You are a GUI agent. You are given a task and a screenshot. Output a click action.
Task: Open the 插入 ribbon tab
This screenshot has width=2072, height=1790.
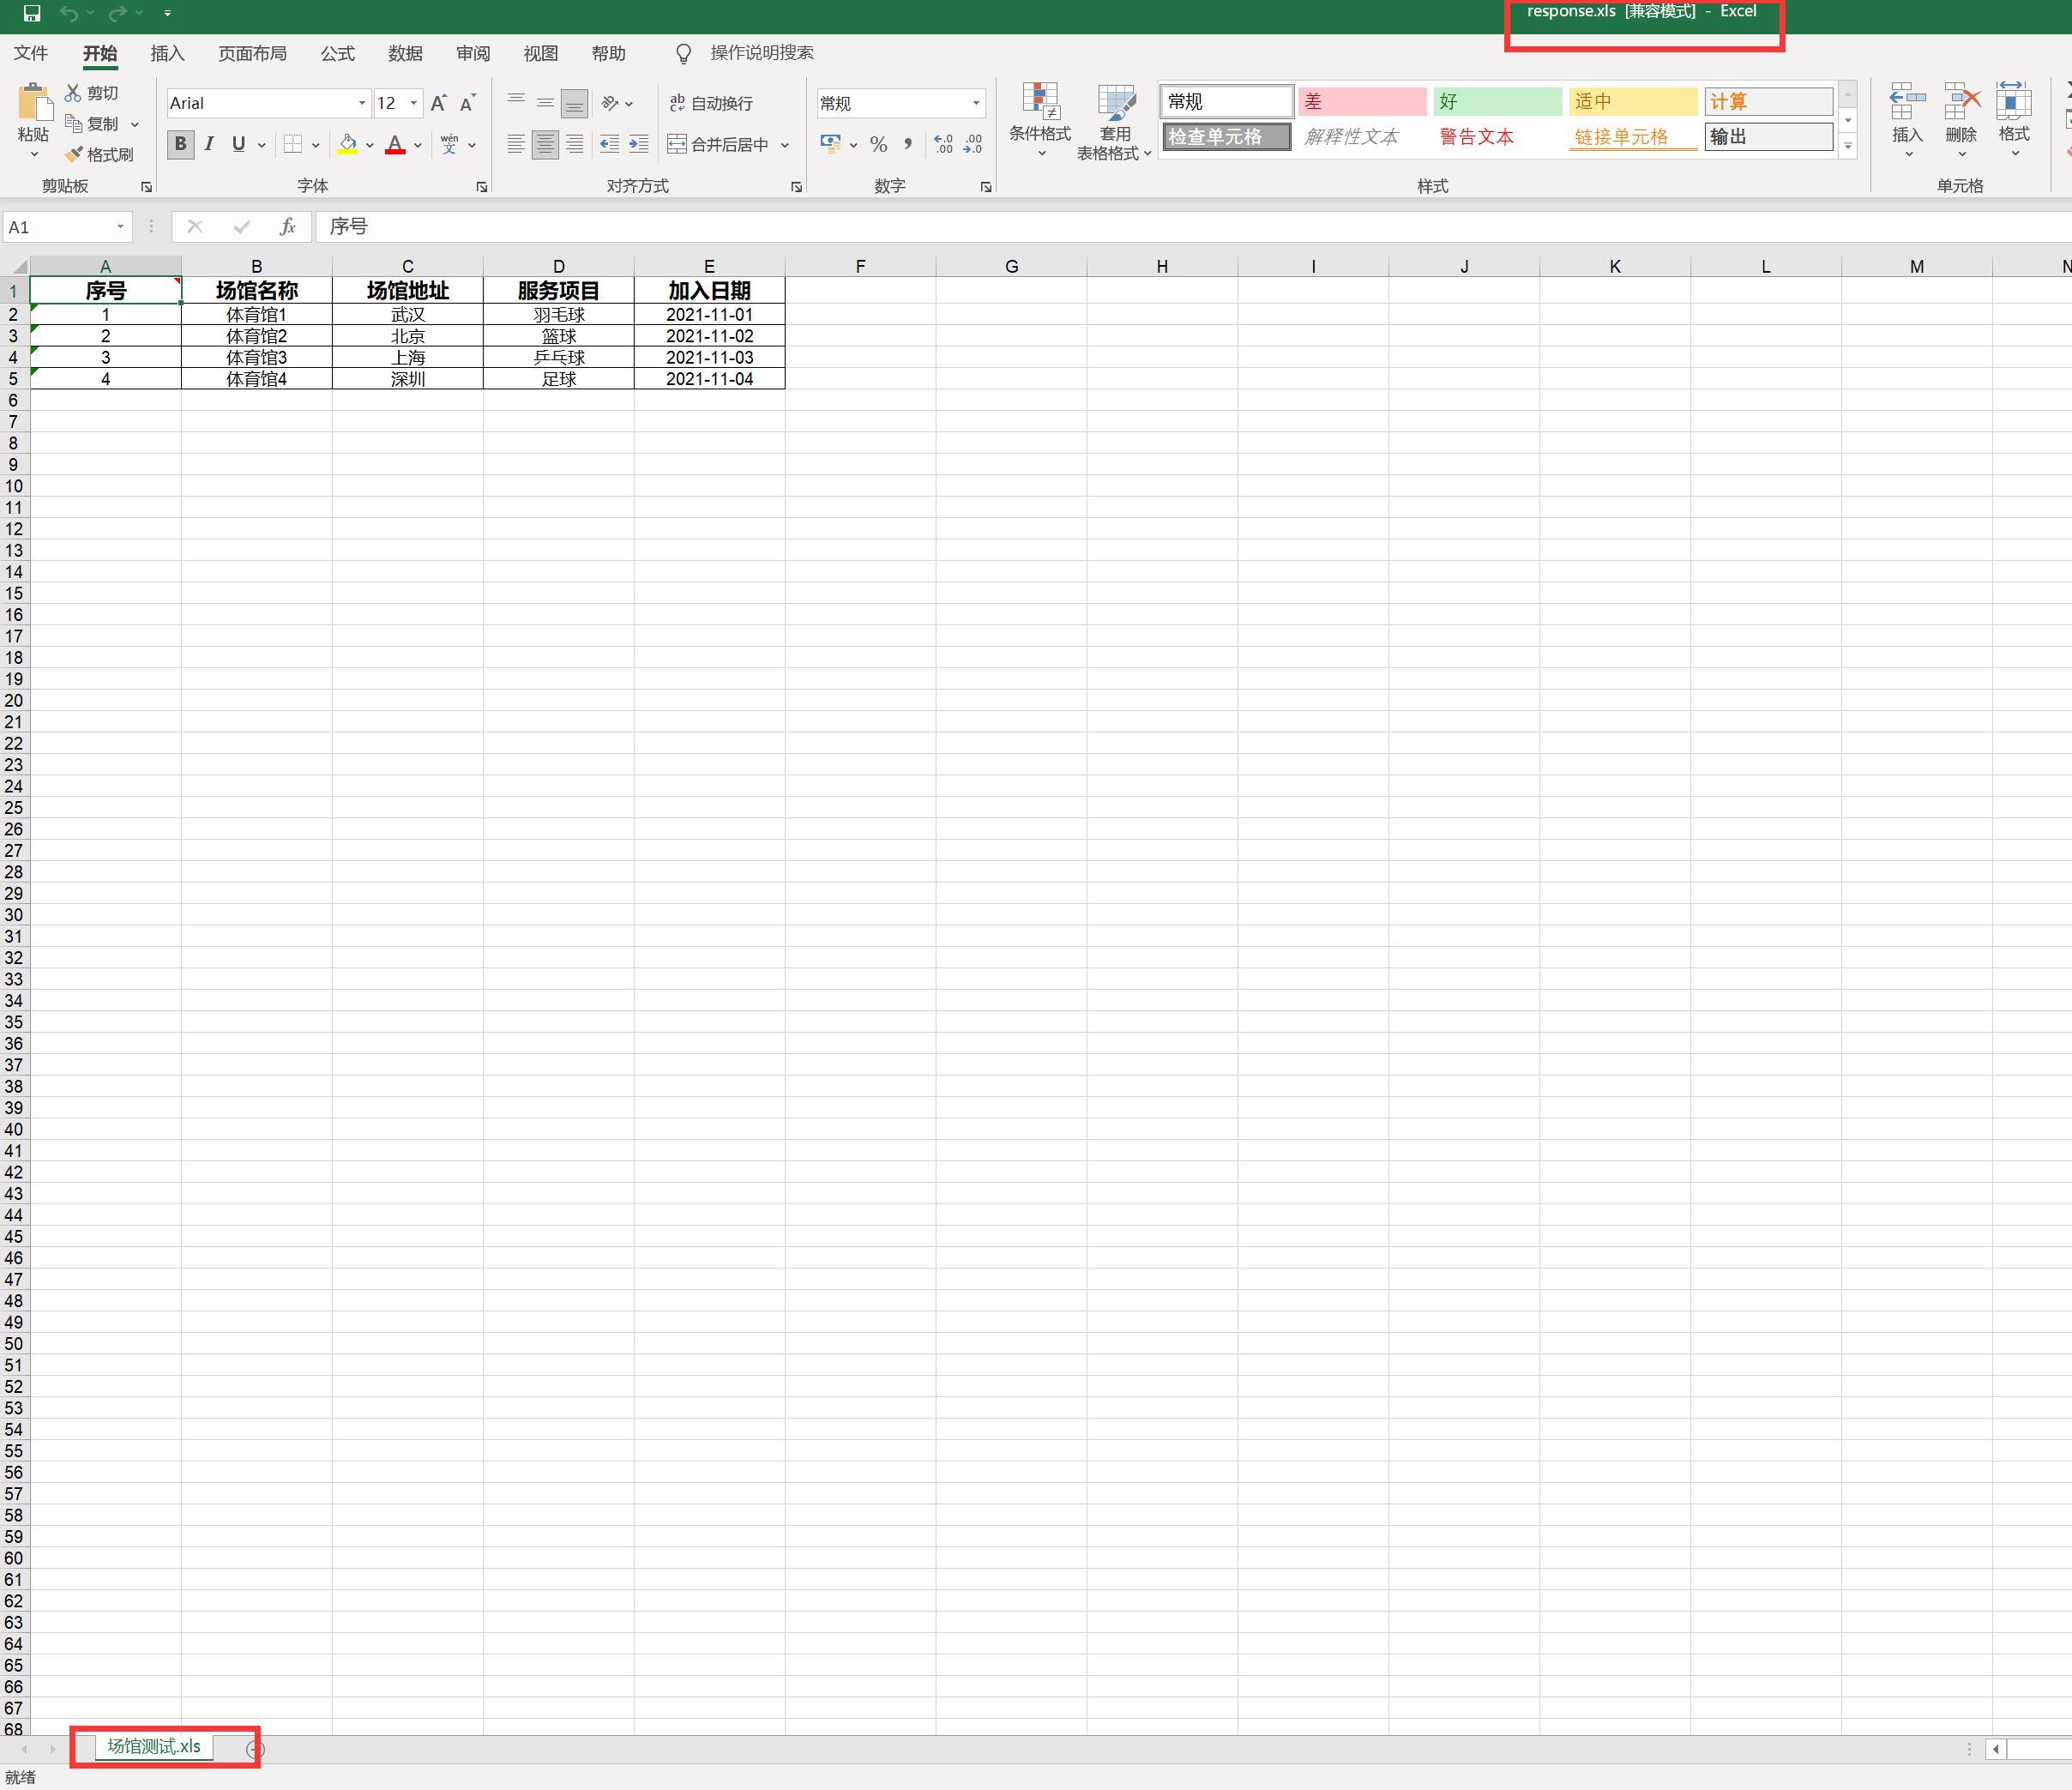click(x=167, y=53)
